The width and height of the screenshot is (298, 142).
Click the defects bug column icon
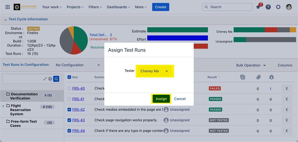tap(271, 77)
